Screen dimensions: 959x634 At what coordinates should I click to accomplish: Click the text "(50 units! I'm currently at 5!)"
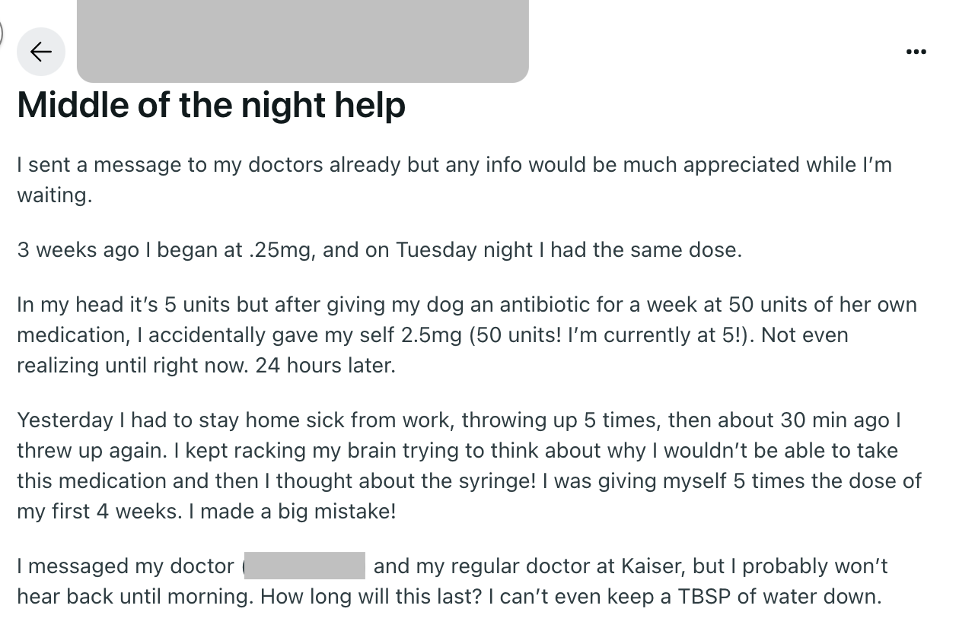click(610, 335)
